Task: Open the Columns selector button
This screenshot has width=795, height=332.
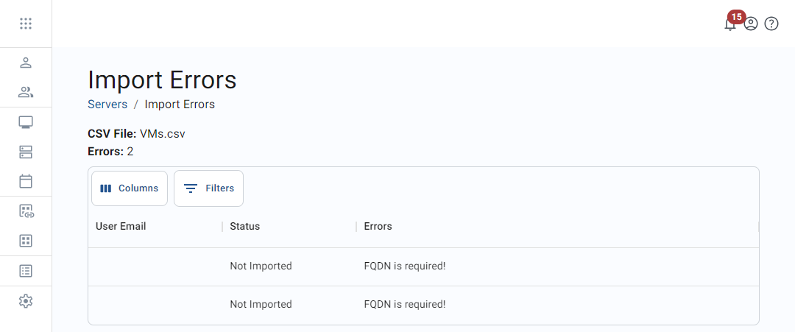Action: tap(130, 188)
